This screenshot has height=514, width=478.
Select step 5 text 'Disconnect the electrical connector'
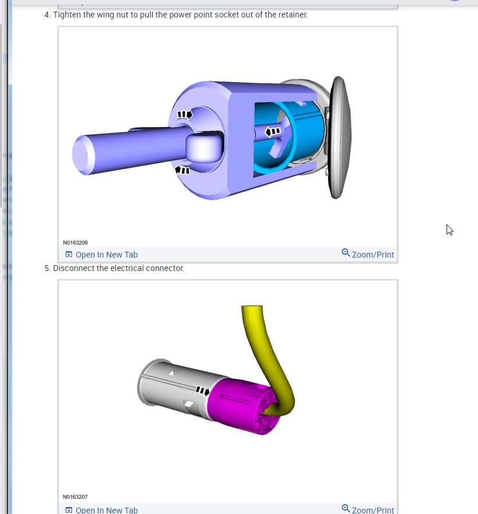(x=119, y=268)
